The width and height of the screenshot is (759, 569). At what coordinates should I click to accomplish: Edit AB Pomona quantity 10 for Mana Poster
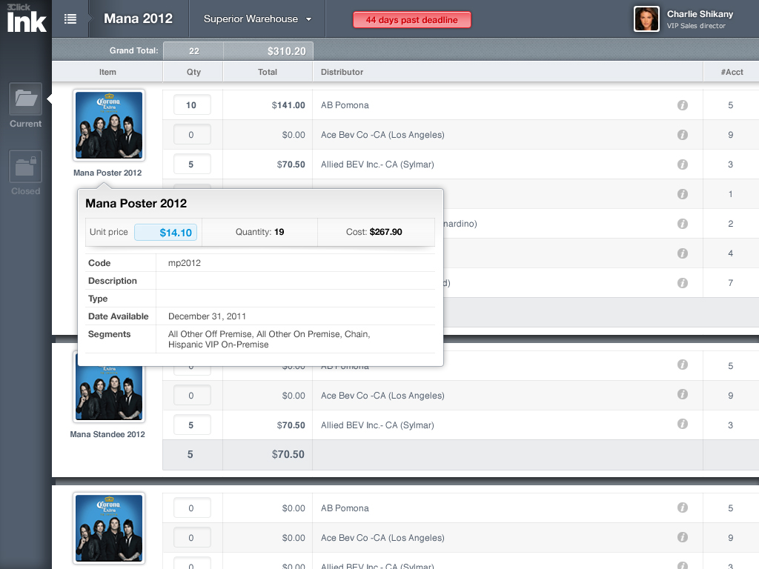point(192,105)
